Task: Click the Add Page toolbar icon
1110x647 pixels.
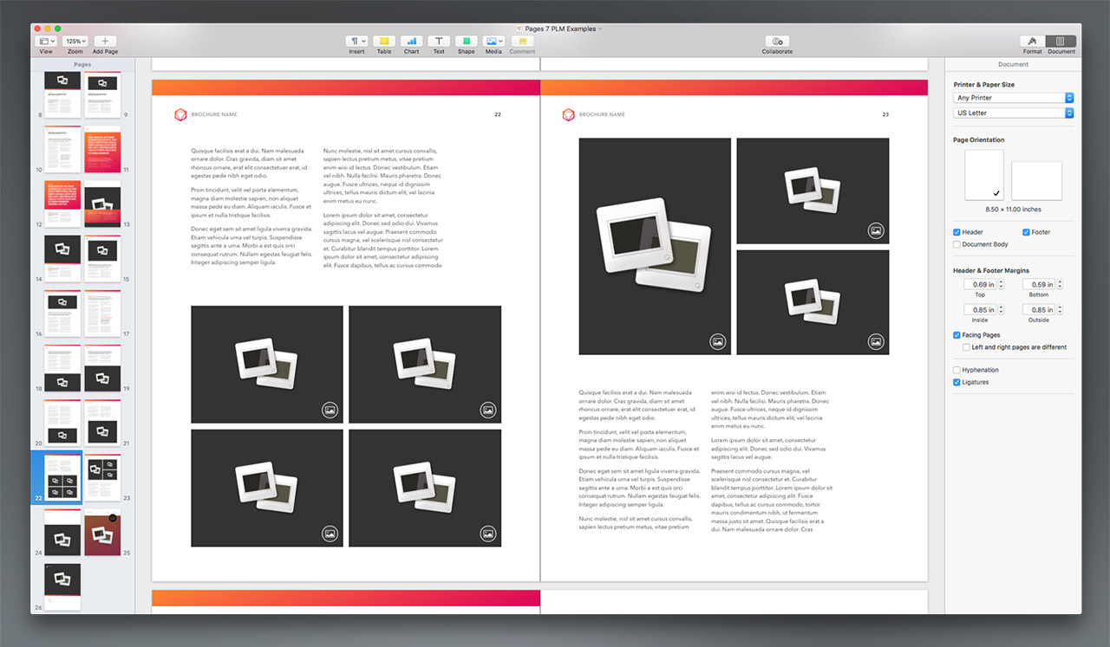Action: (105, 42)
